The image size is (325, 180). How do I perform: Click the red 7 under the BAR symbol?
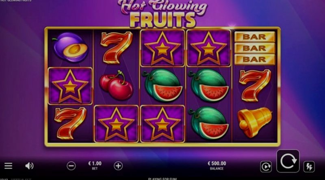coord(255,85)
